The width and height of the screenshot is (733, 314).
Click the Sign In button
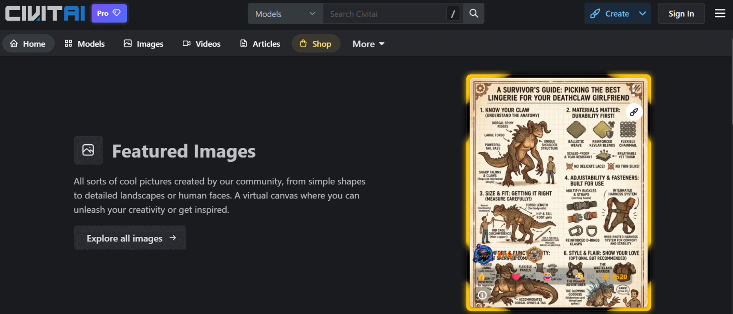pos(681,14)
